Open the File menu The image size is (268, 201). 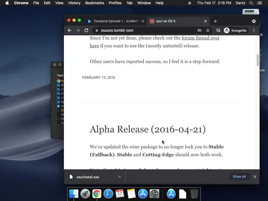click(36, 3)
